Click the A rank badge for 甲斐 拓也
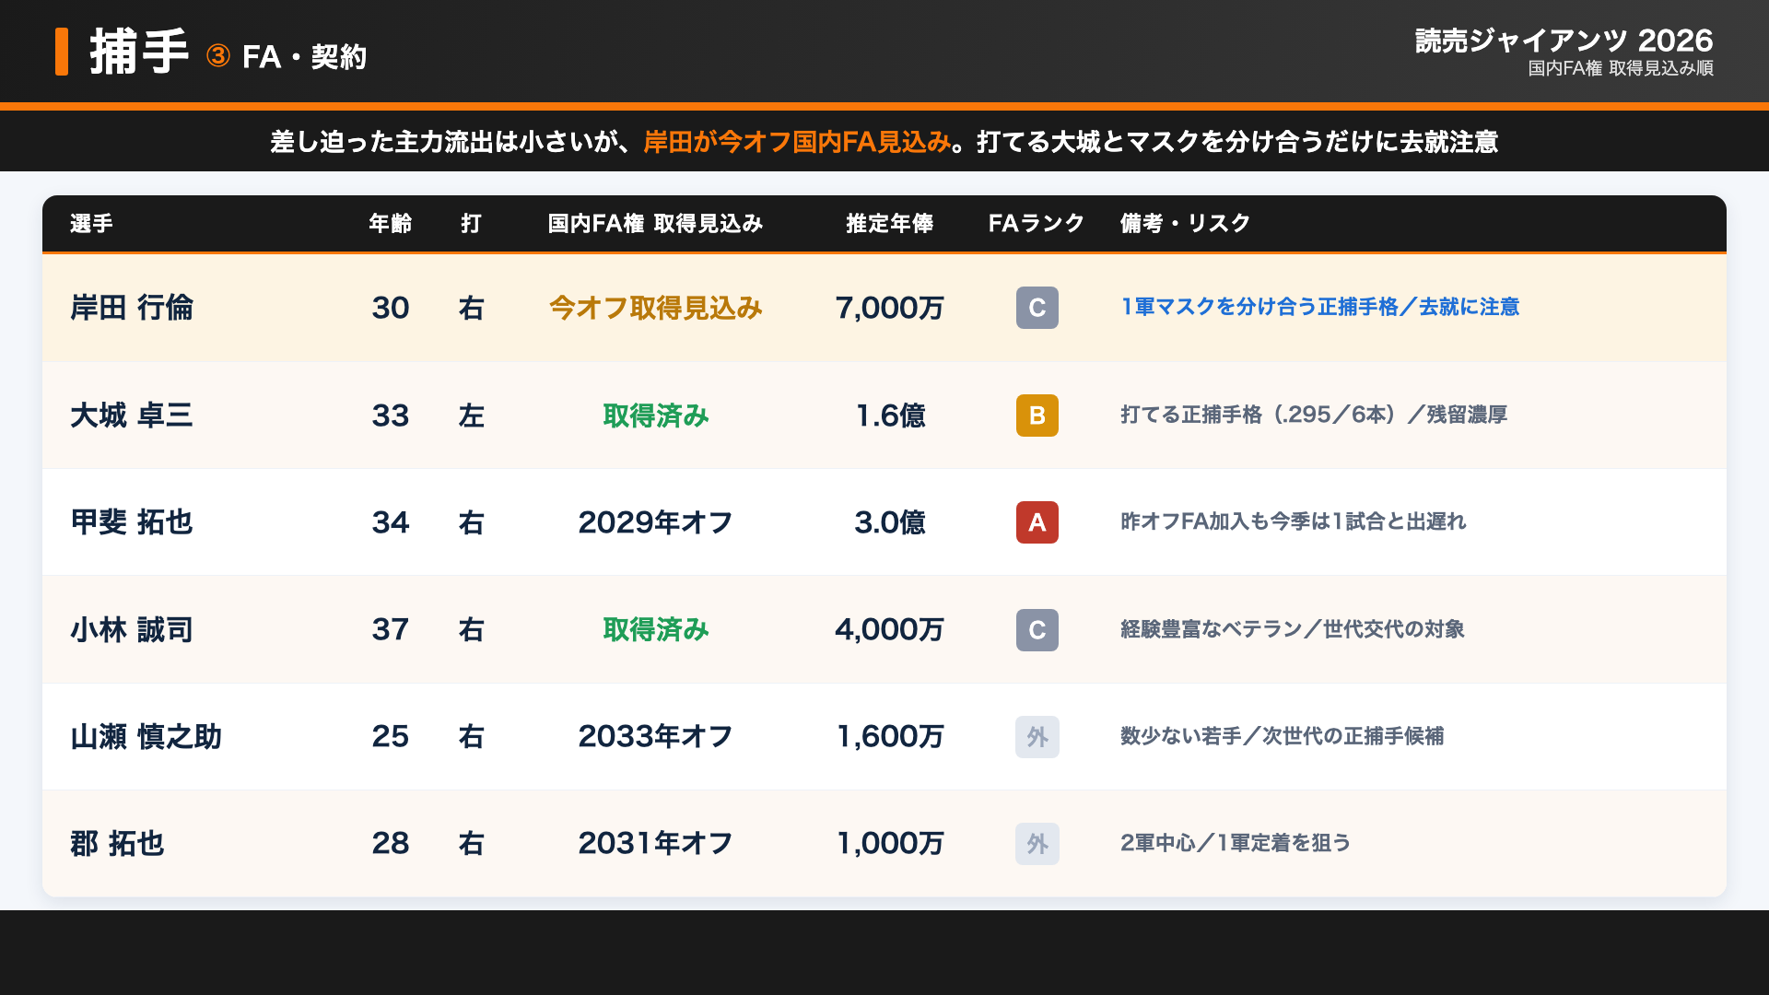This screenshot has width=1769, height=995. [x=1037, y=522]
